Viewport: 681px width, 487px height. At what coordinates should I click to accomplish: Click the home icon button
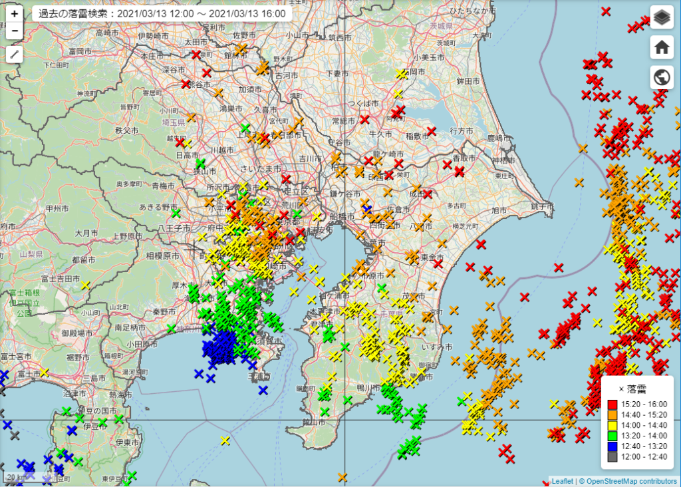pos(661,47)
